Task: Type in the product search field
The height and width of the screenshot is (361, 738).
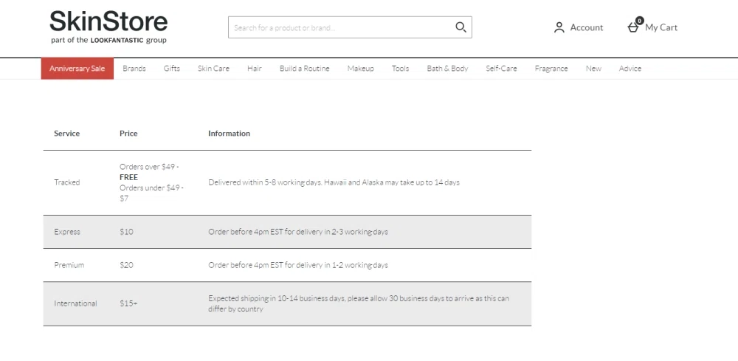Action: click(x=339, y=27)
